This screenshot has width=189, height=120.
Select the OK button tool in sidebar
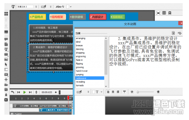coord(6,74)
